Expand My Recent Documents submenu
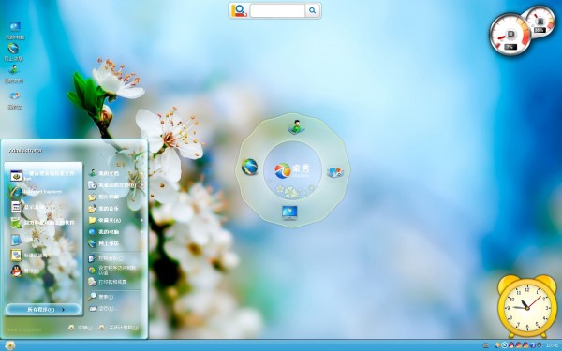 (x=116, y=185)
